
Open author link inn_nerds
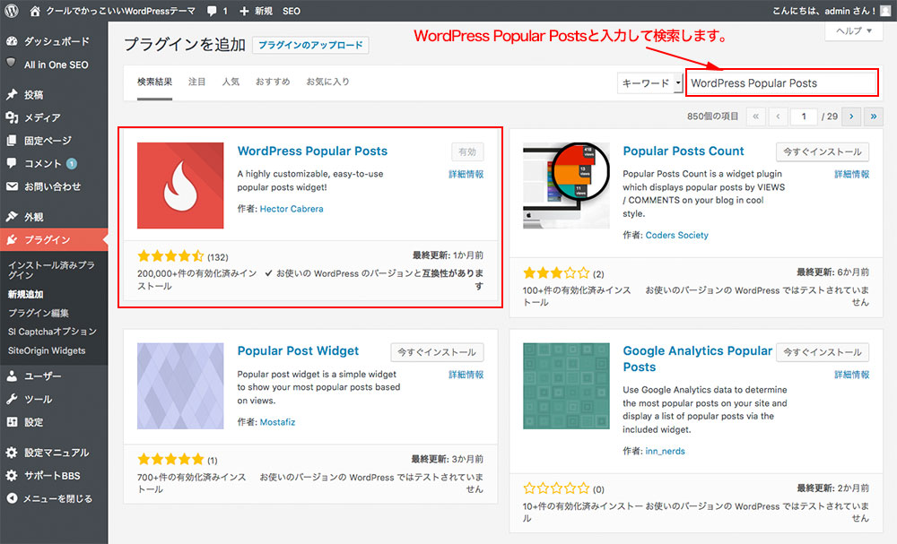pyautogui.click(x=666, y=452)
